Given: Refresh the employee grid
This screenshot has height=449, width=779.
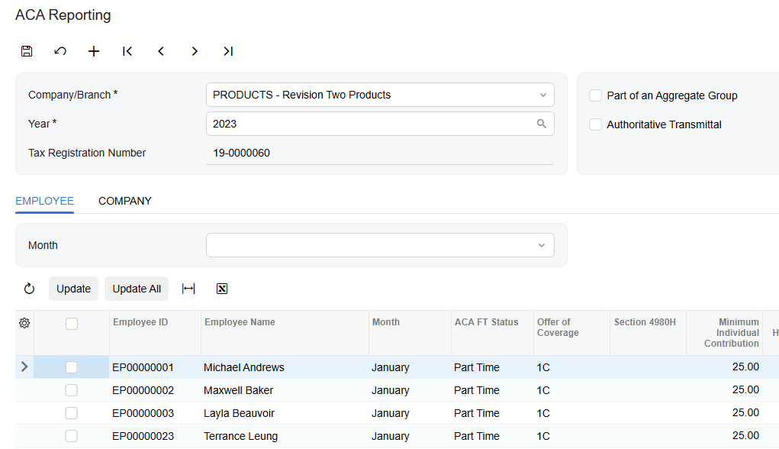Looking at the screenshot, I should [x=29, y=289].
